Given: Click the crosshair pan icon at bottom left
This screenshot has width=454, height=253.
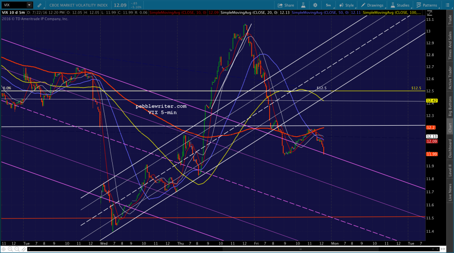Looking at the screenshot, I should [4, 249].
